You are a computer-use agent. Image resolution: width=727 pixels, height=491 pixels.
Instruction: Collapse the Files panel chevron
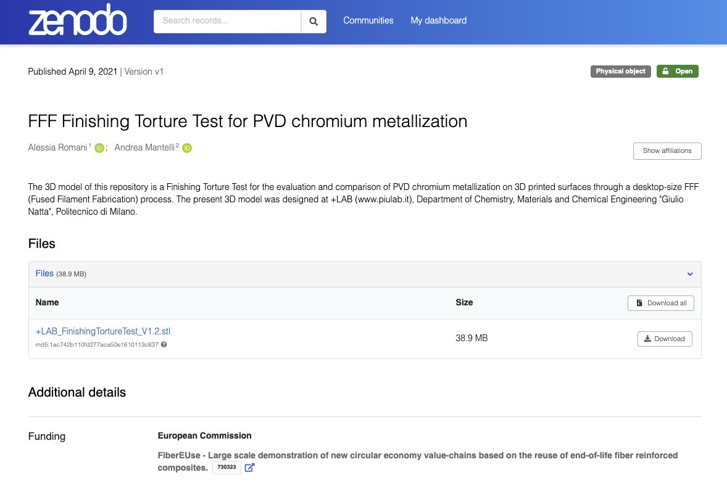pos(690,274)
